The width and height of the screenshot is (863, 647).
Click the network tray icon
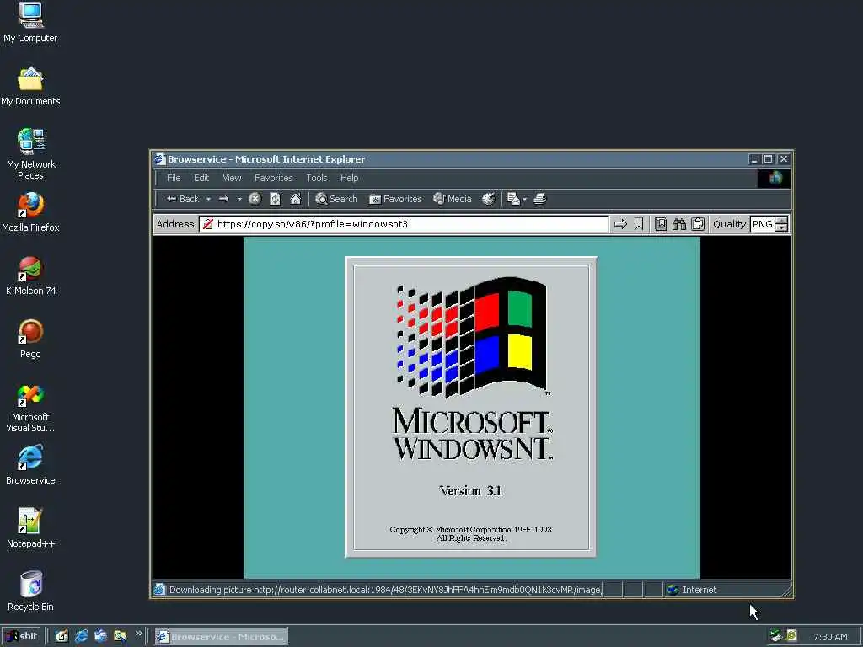tap(776, 636)
